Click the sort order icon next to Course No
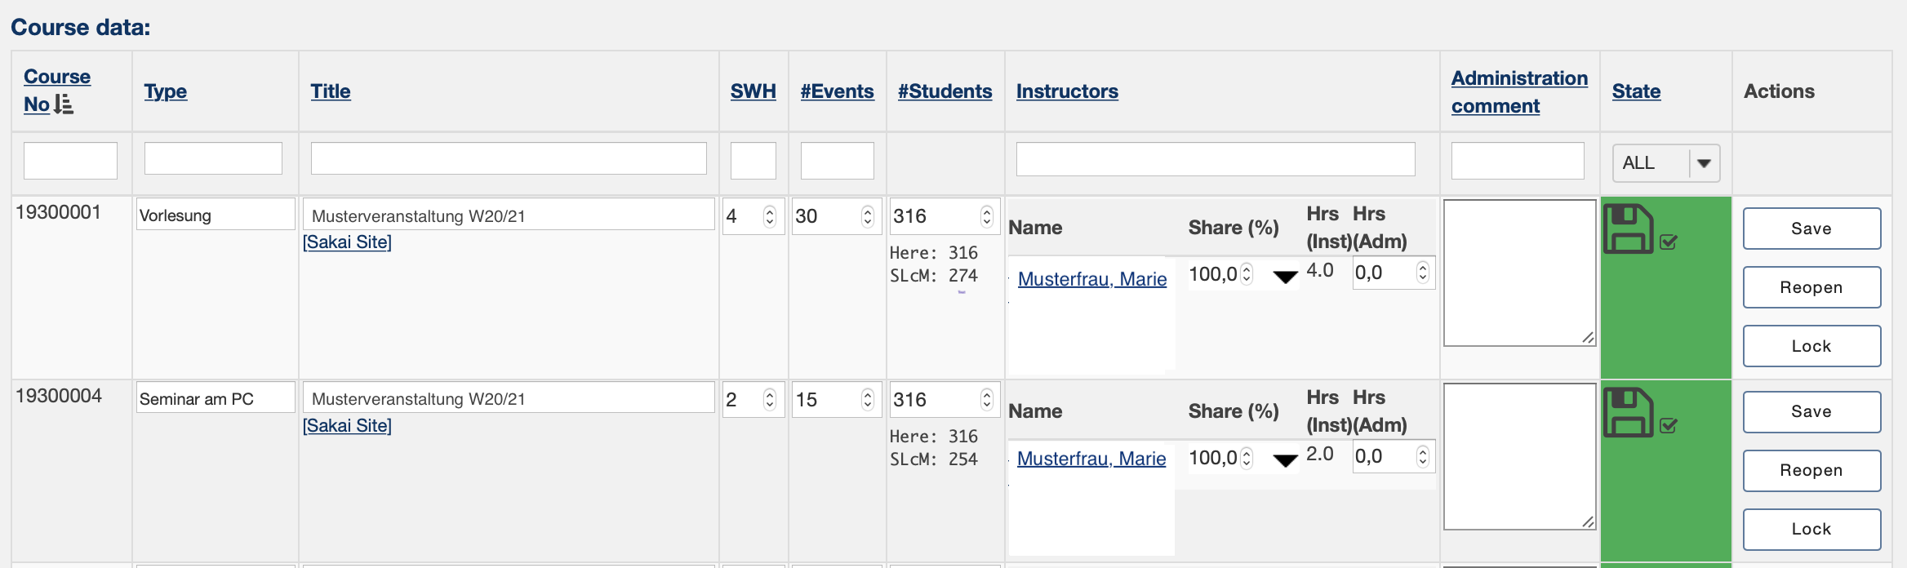Viewport: 1907px width, 568px height. [64, 104]
